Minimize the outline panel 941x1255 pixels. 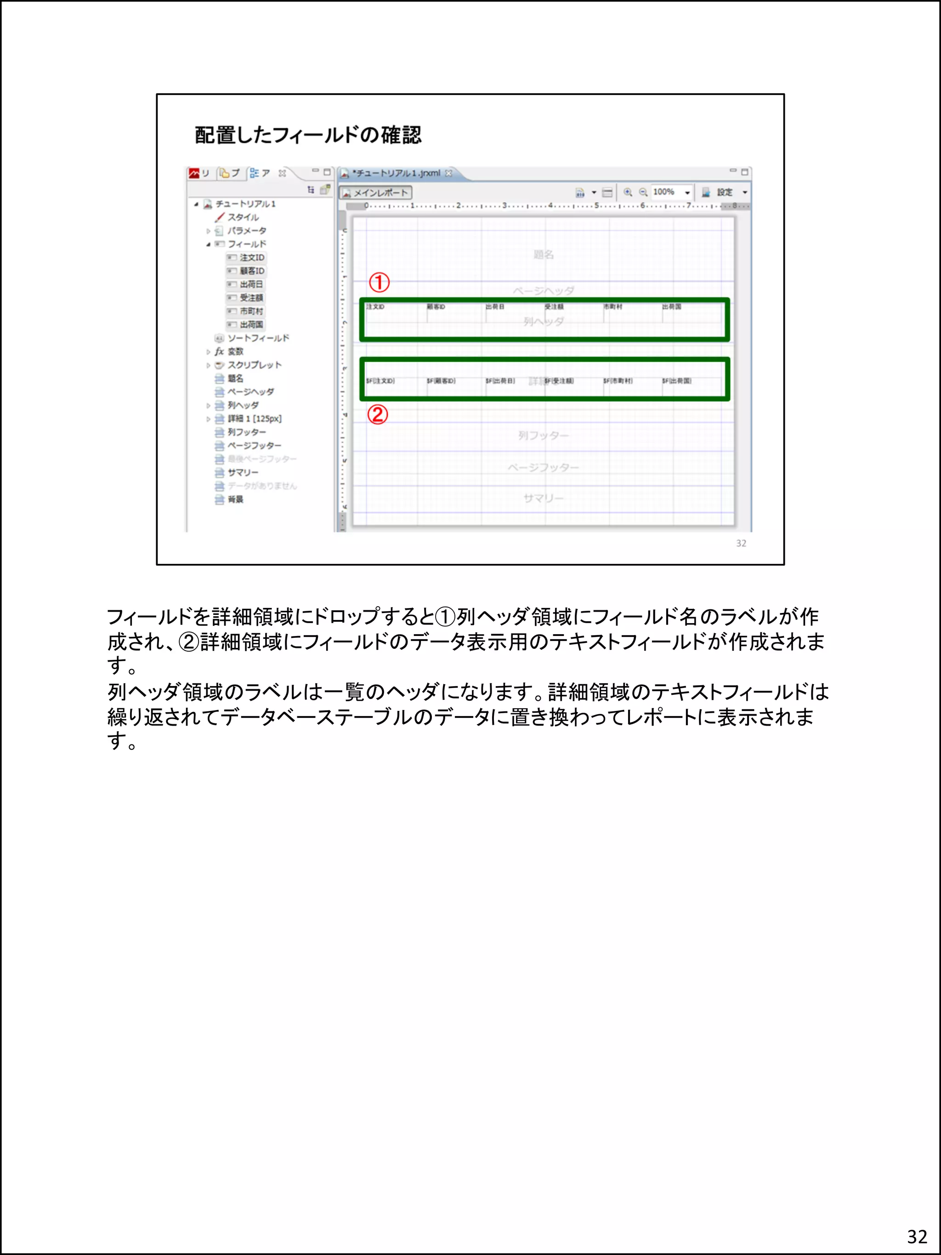pos(315,171)
